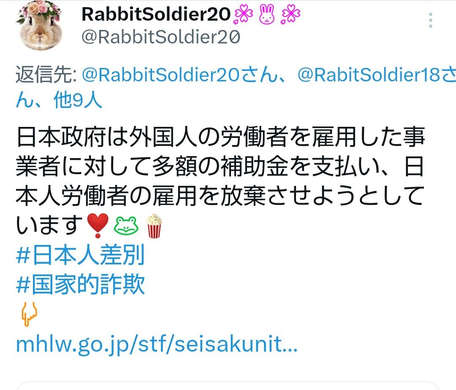Tap the popcorn emoji
The image size is (456, 390).
(154, 226)
